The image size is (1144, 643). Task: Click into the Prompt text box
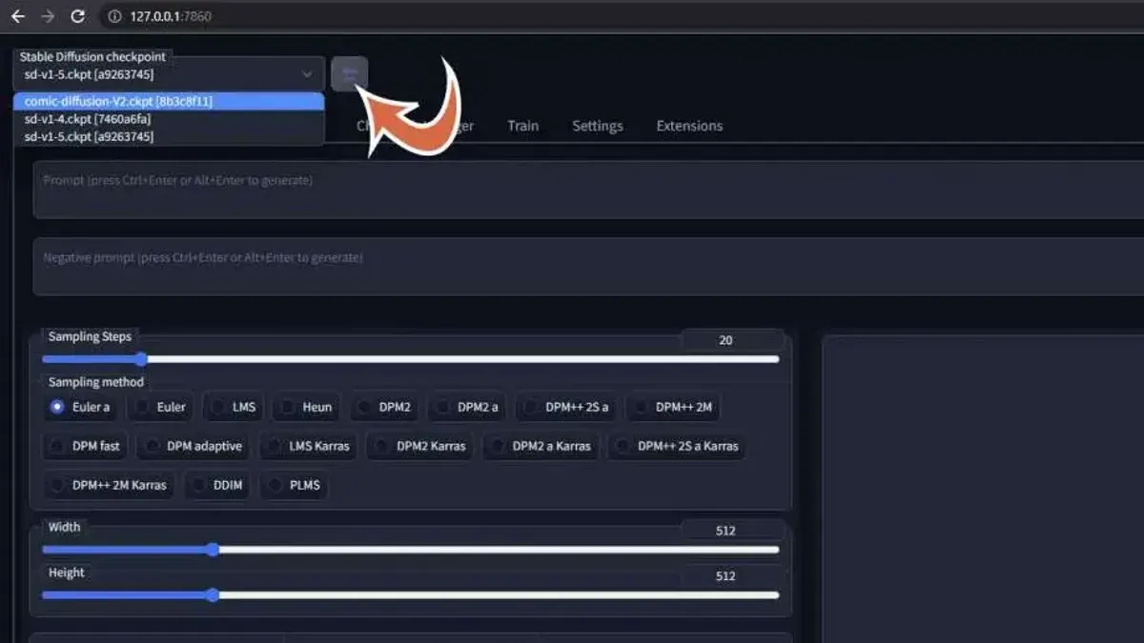pyautogui.click(x=588, y=190)
